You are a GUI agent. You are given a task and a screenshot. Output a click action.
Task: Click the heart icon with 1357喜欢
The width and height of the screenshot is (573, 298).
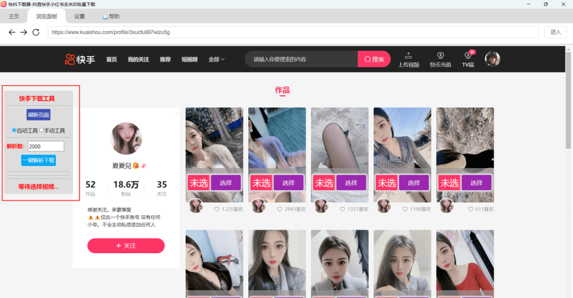(342, 209)
